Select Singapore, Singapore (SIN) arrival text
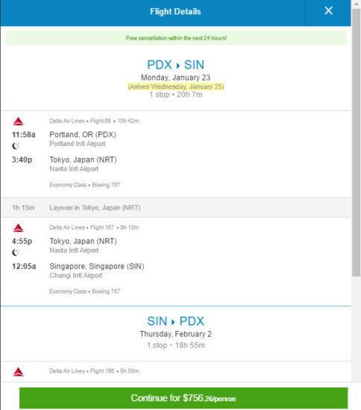The width and height of the screenshot is (361, 410). (97, 266)
